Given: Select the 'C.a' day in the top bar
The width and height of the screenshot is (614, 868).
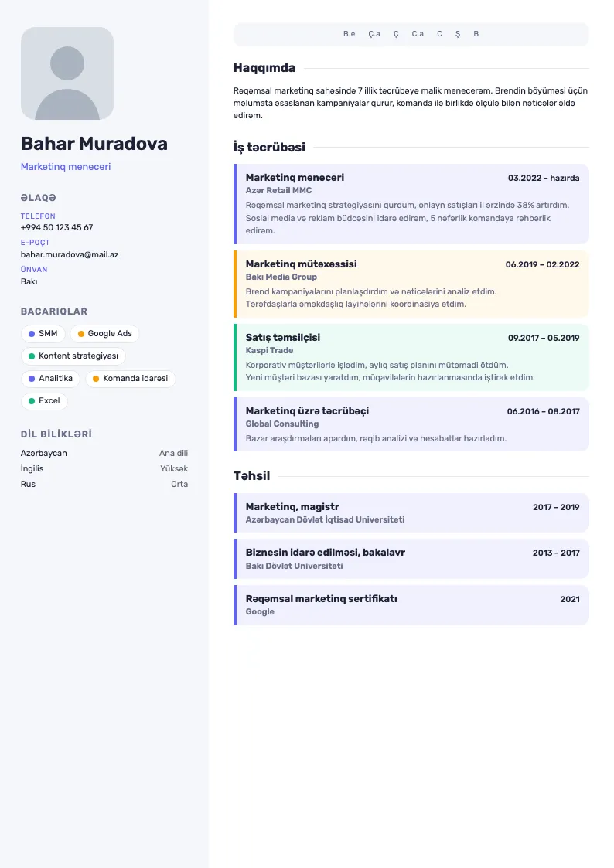Looking at the screenshot, I should (418, 34).
